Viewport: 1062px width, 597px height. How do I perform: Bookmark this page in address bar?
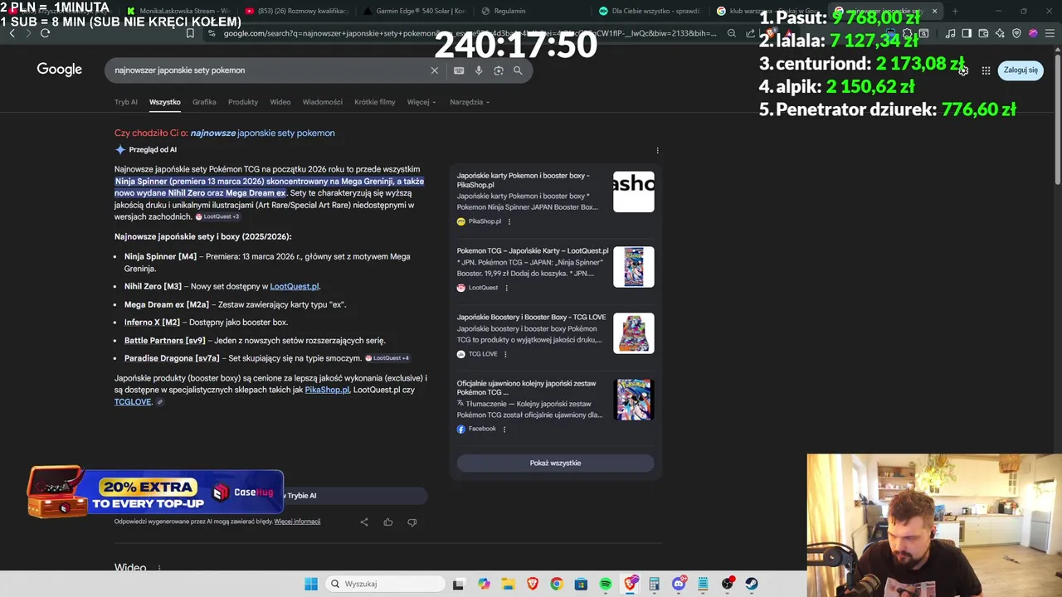click(x=190, y=33)
